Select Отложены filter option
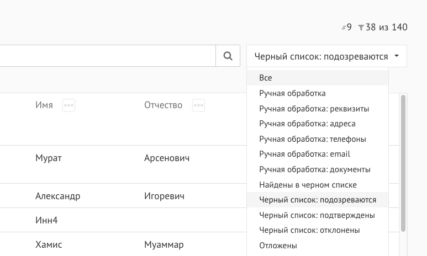This screenshot has width=427, height=256. [x=318, y=246]
